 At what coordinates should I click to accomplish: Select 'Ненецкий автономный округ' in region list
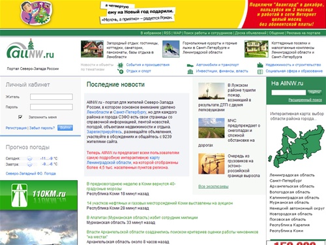pyautogui.click(x=297, y=208)
